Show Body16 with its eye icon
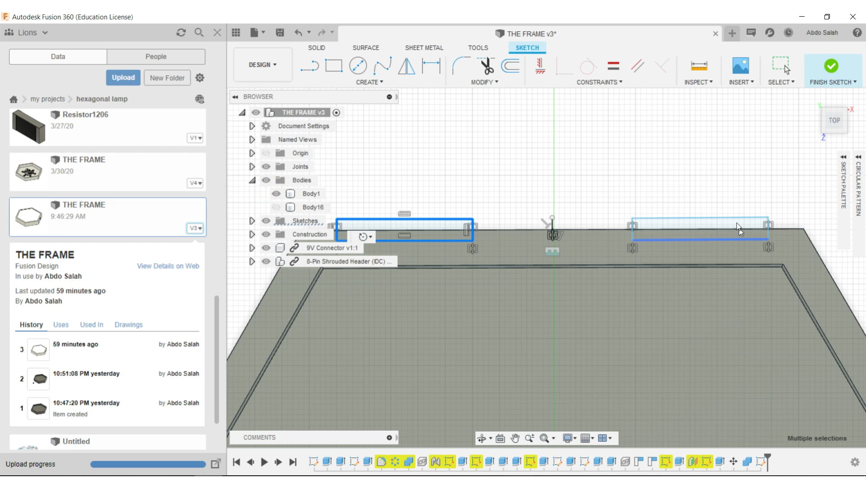Viewport: 866px width, 487px height. pyautogui.click(x=276, y=207)
